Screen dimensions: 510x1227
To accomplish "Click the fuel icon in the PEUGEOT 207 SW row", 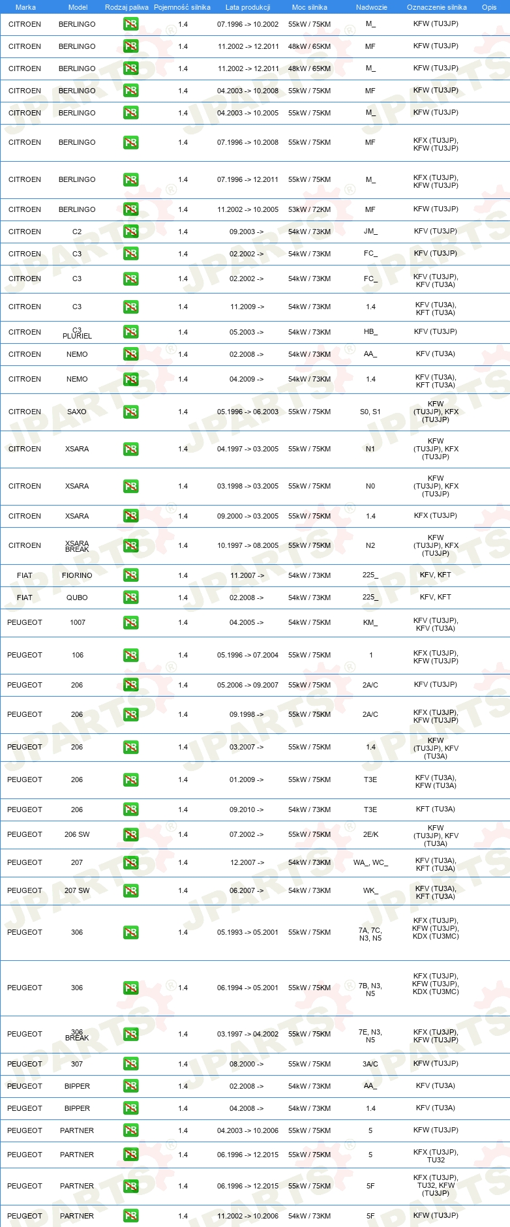I will coord(130,891).
